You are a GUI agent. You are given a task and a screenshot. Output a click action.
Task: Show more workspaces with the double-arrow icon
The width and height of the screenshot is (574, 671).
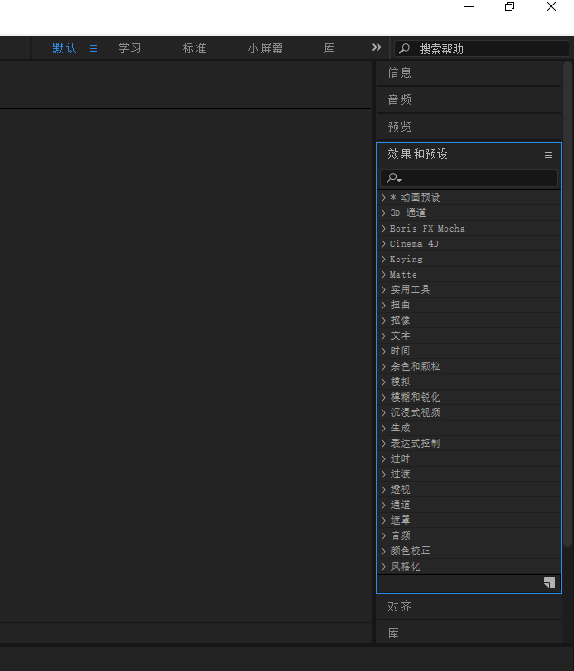(377, 48)
